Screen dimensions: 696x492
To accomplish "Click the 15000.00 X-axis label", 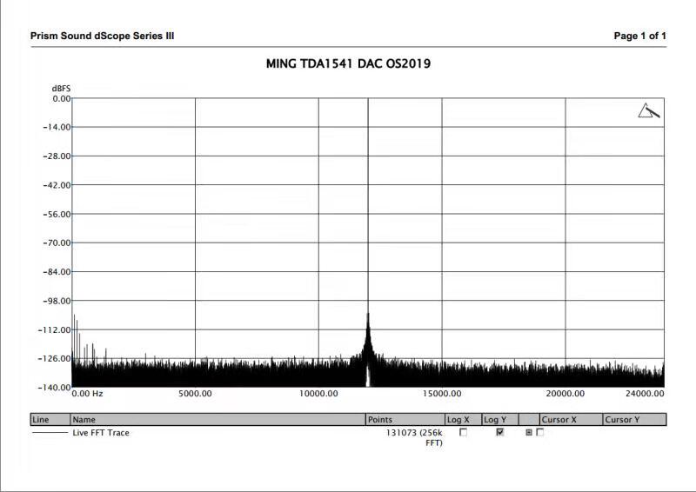I will [442, 394].
